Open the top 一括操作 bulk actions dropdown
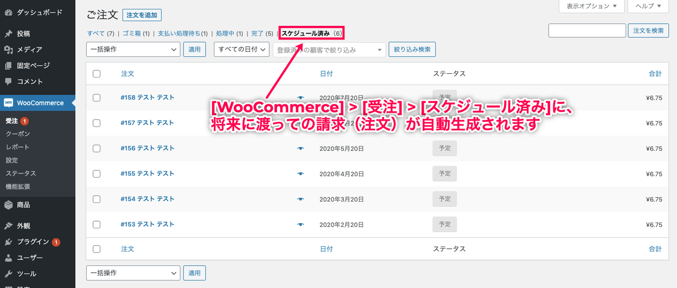The height and width of the screenshot is (288, 677). pos(133,50)
